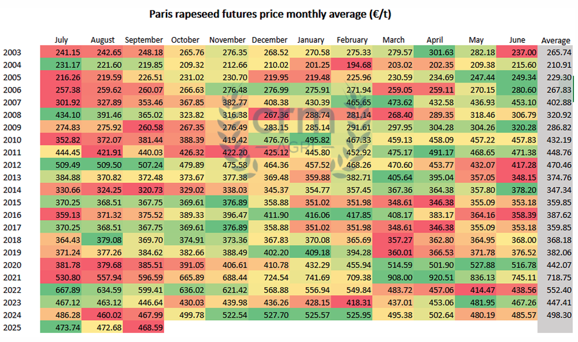Select the July 2022 cell 667.89
Screen dimensions: 578x342
click(x=61, y=290)
